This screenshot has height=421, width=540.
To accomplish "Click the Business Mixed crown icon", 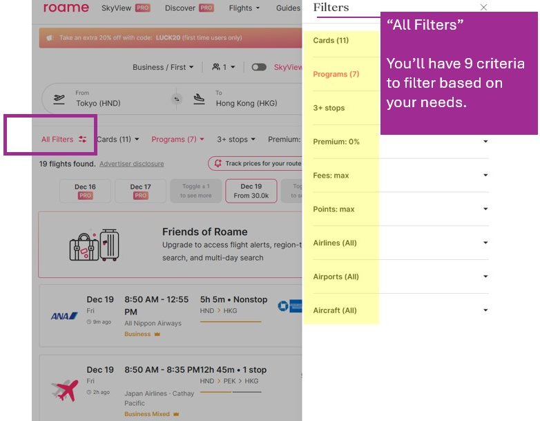I will pyautogui.click(x=176, y=414).
